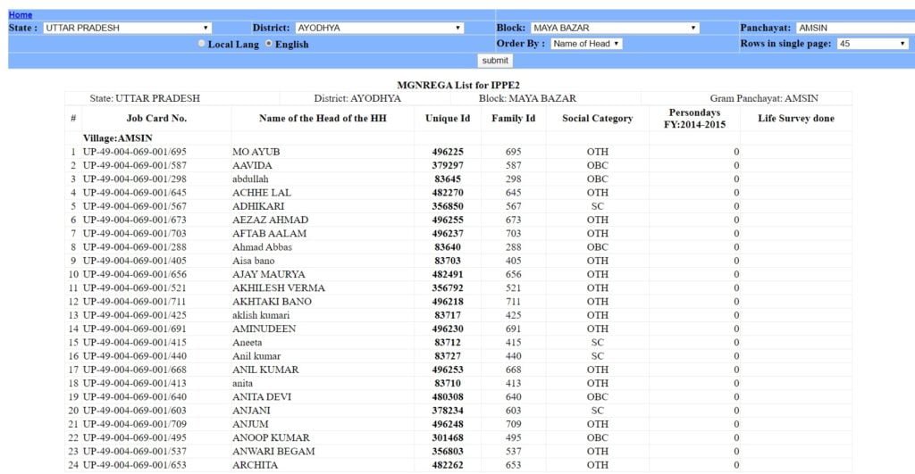Click the name Anil kumar in row 16
The image size is (915, 474).
(256, 356)
